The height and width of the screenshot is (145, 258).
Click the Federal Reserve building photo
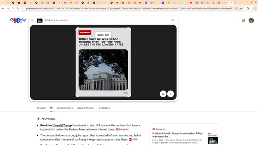tap(103, 70)
